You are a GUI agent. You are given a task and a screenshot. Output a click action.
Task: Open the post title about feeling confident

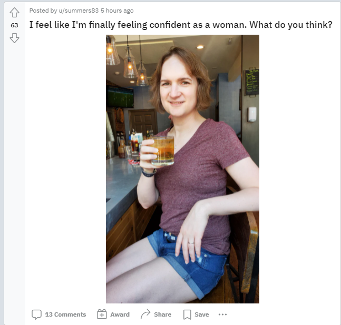[181, 25]
